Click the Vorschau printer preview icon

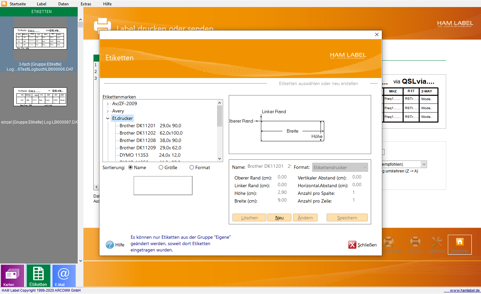[x=389, y=245]
